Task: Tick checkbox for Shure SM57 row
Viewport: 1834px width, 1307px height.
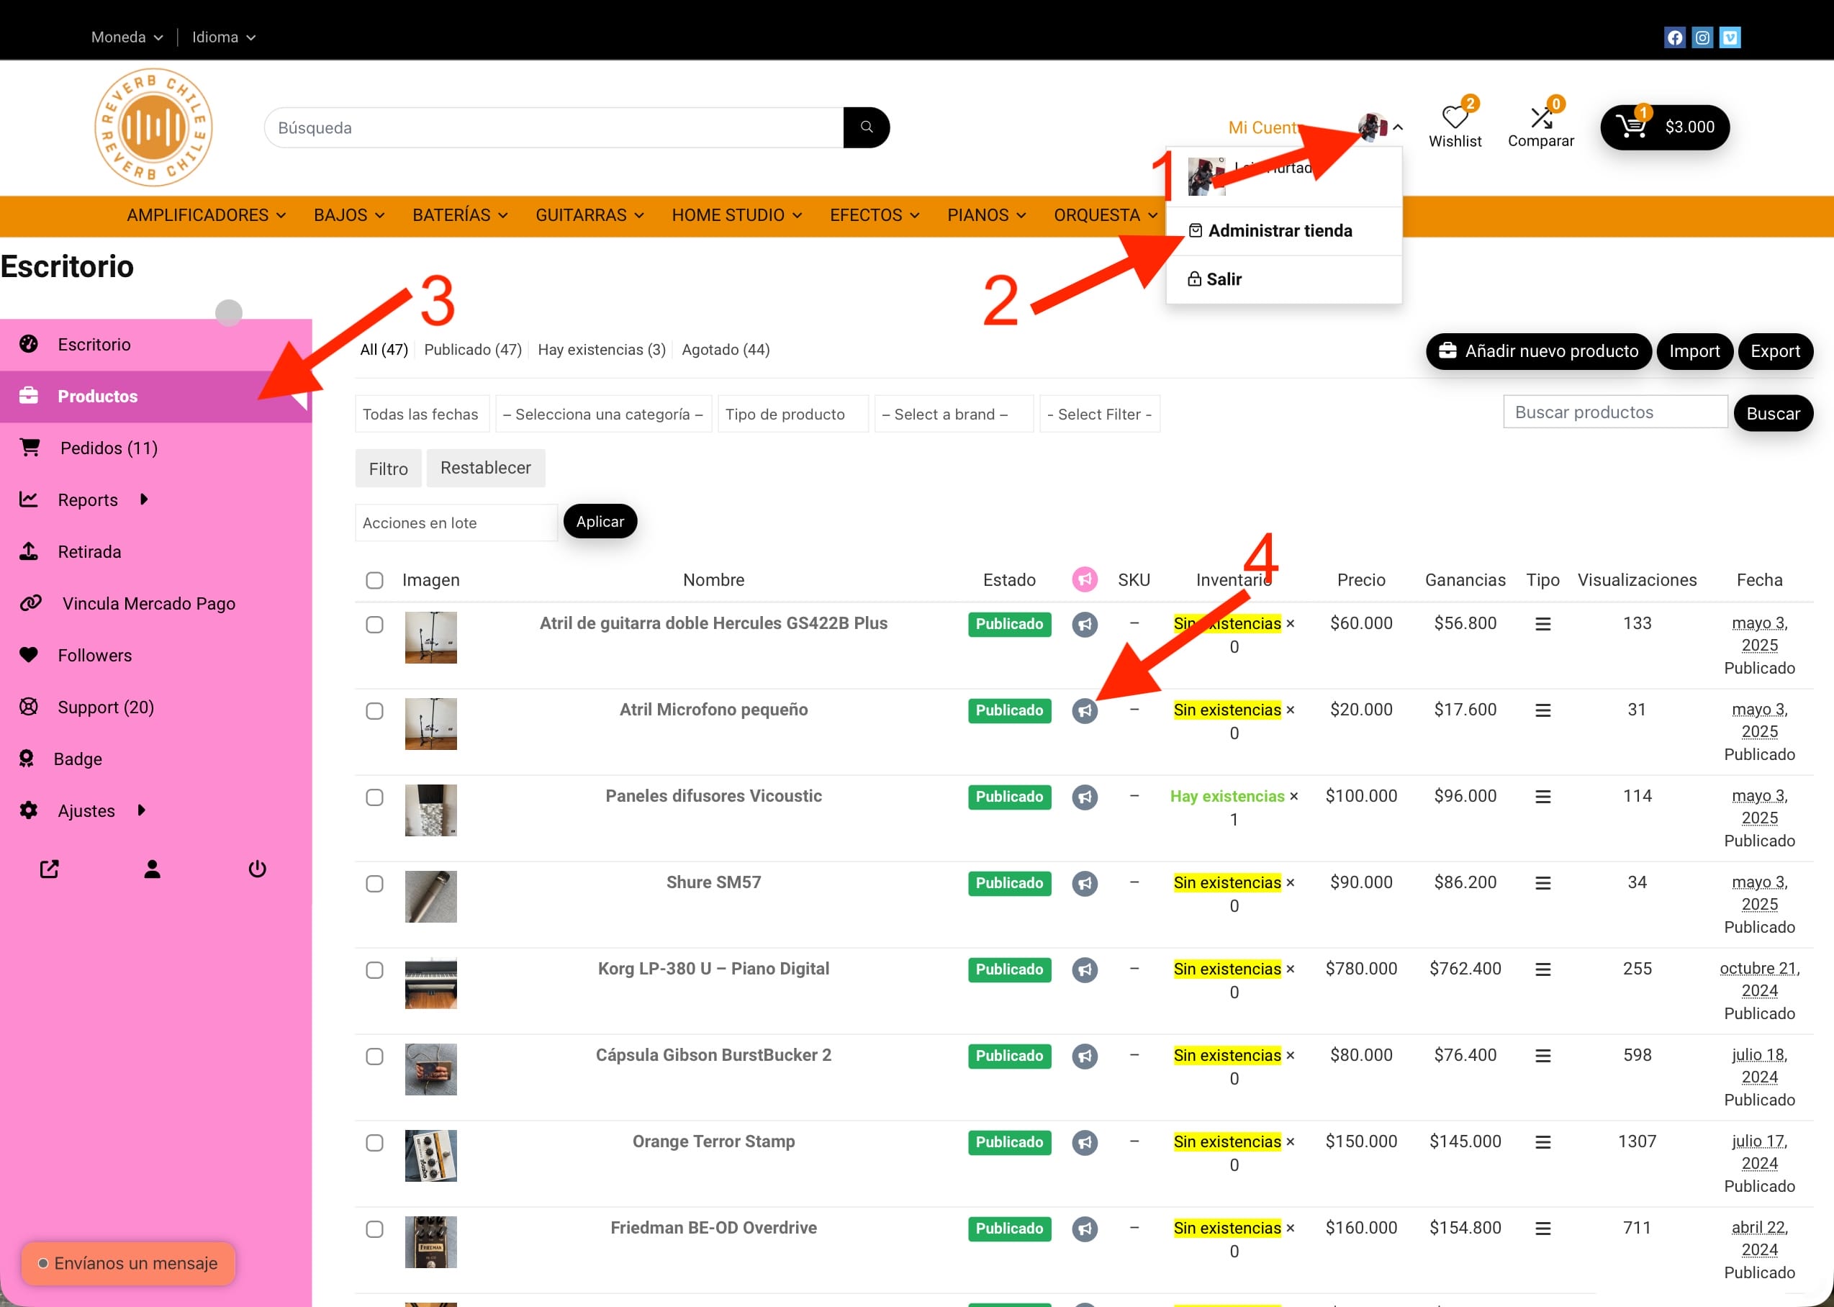Action: 374,884
